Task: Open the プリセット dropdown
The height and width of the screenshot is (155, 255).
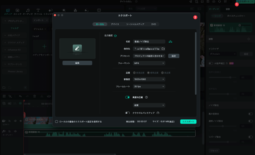Action: click(x=149, y=56)
